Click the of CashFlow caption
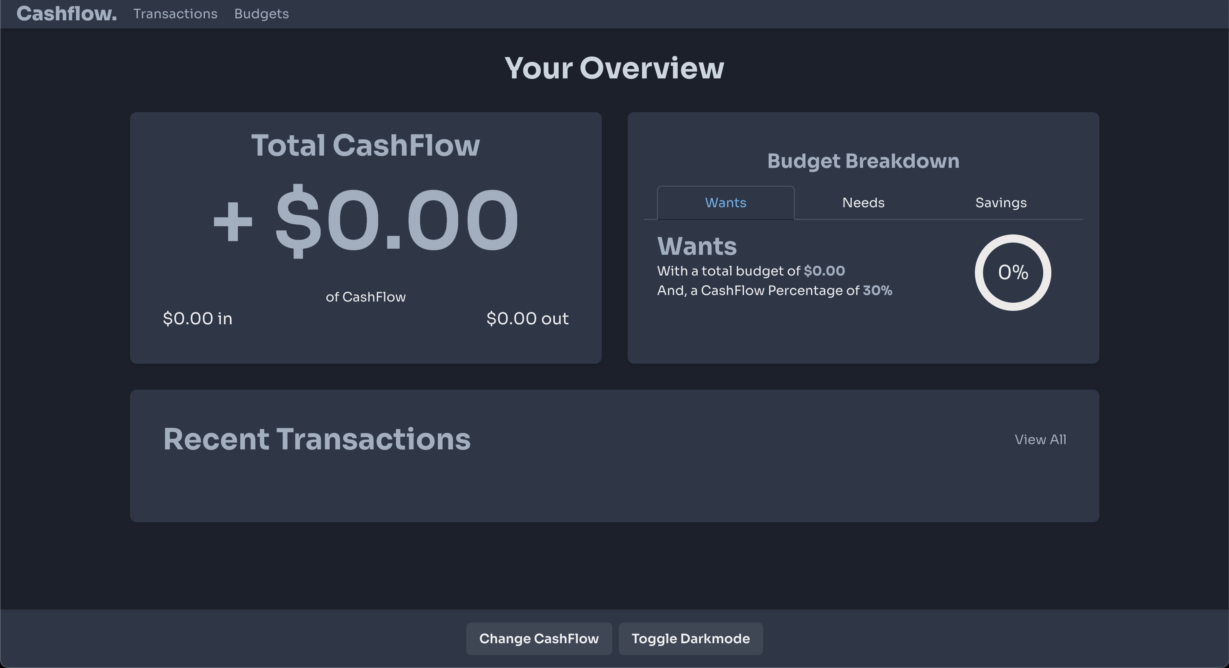 365,297
